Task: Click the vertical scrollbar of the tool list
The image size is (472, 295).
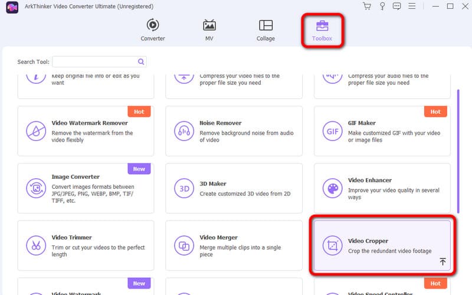Action: click(x=458, y=151)
